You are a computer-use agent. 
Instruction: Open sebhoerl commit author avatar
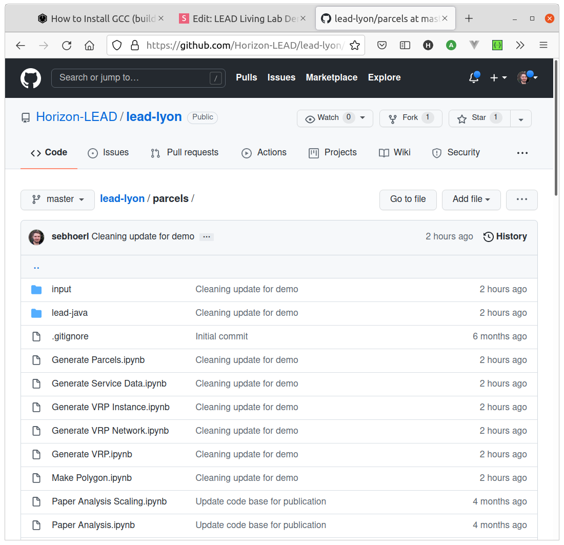[36, 237]
